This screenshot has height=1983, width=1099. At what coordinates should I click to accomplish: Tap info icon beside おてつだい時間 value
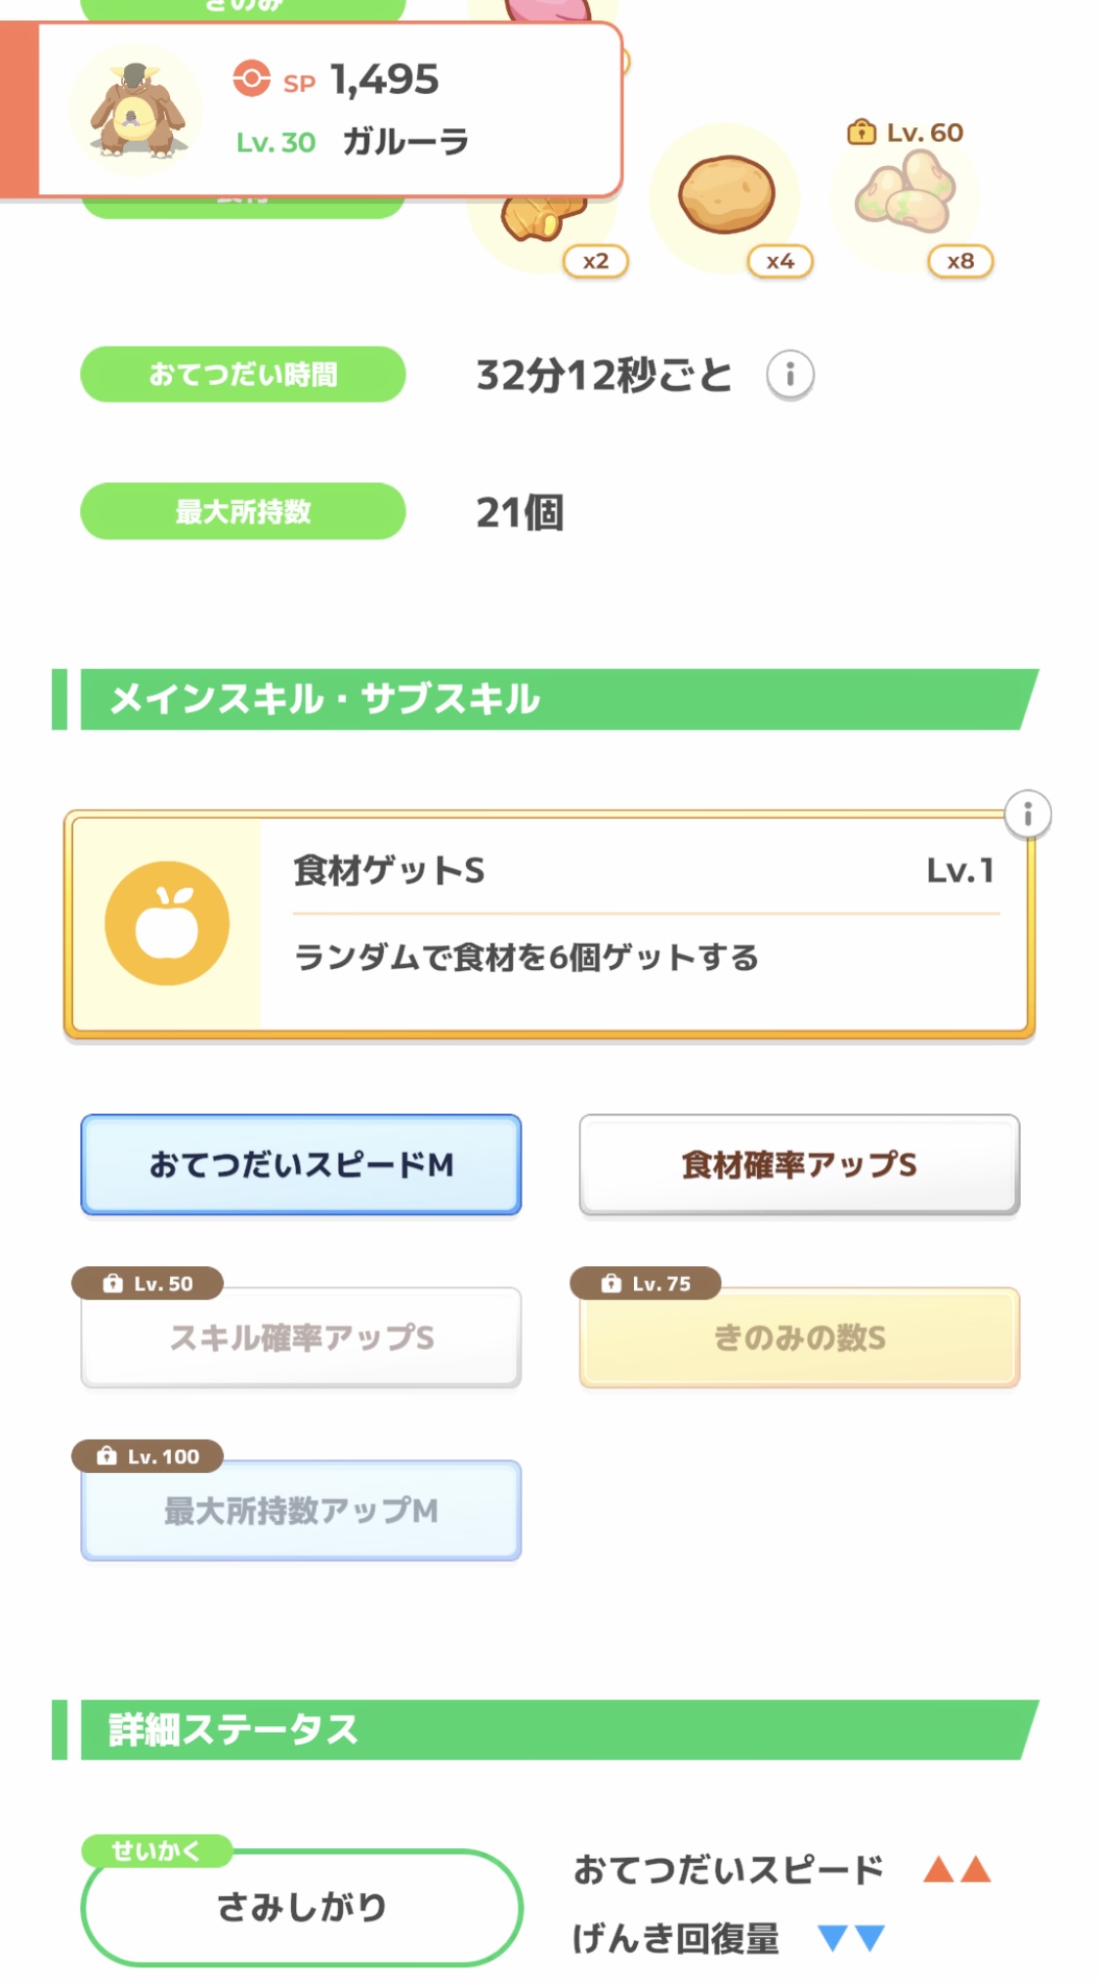[789, 375]
